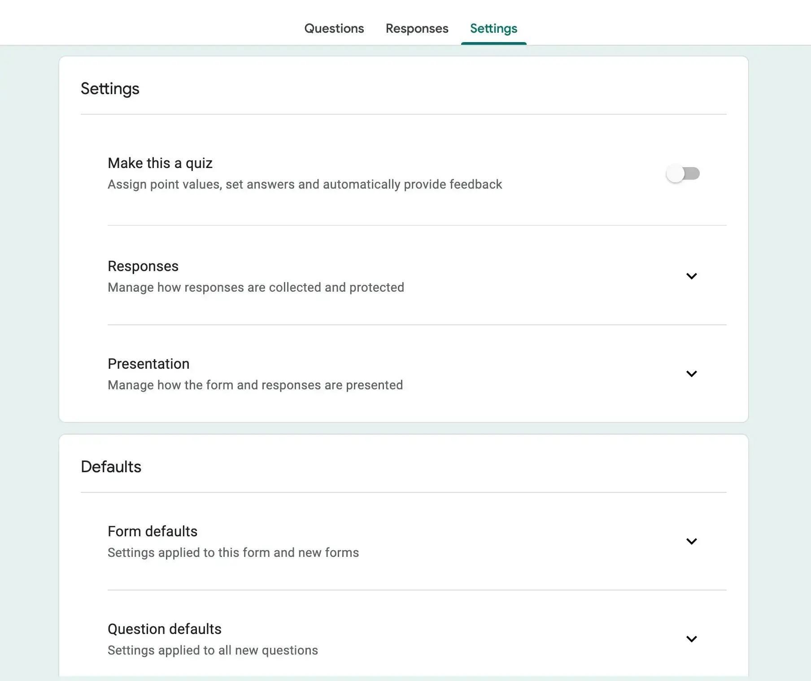Image resolution: width=811 pixels, height=681 pixels.
Task: Expand the Question defaults section
Action: 692,639
